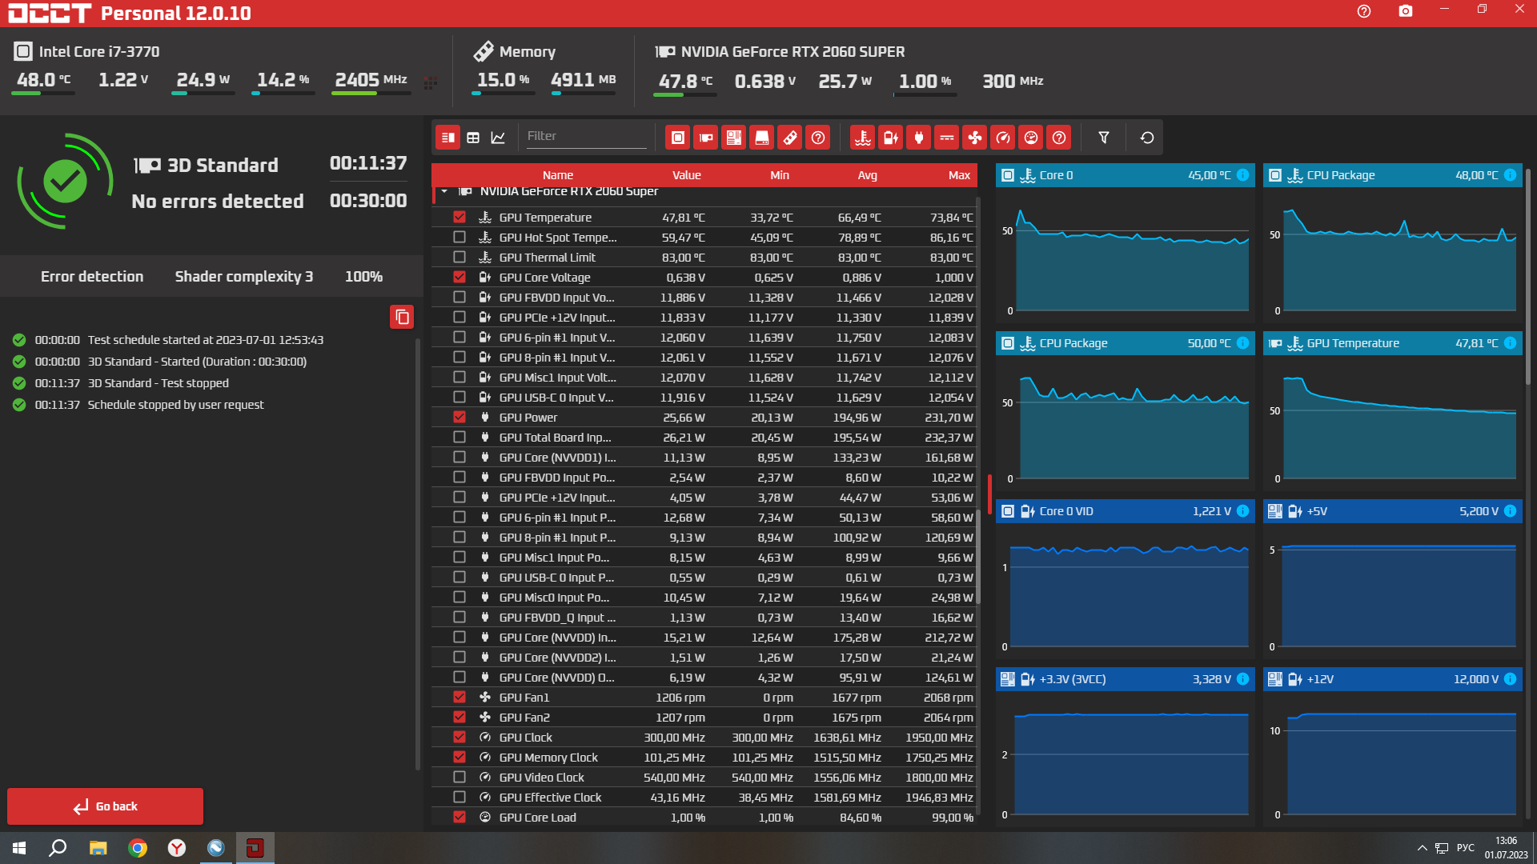Toggle the temperature sensors filter icon
This screenshot has width=1537, height=864.
coord(862,138)
